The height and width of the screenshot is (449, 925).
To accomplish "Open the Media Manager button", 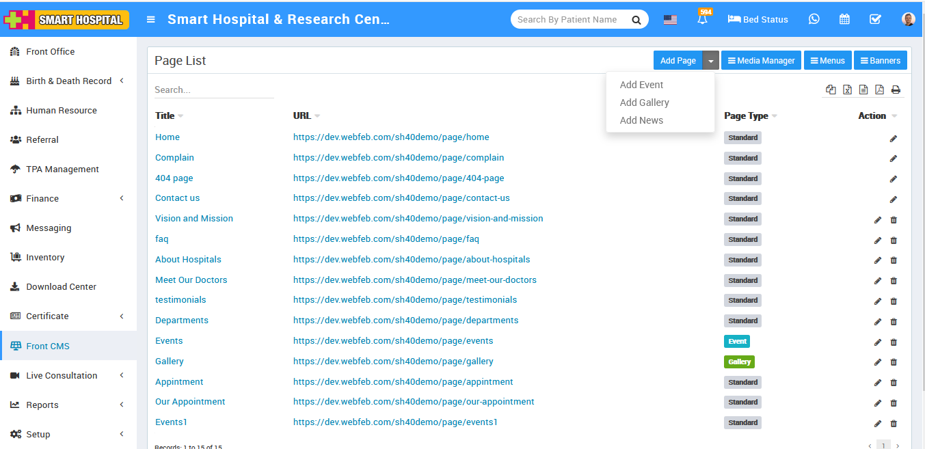I will coord(761,61).
